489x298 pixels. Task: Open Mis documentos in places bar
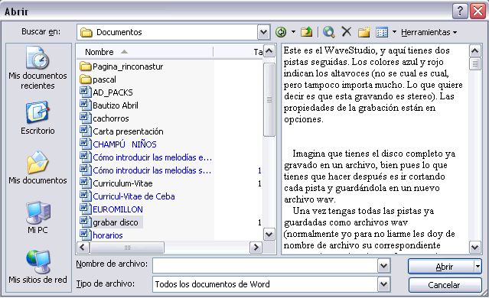pos(37,167)
